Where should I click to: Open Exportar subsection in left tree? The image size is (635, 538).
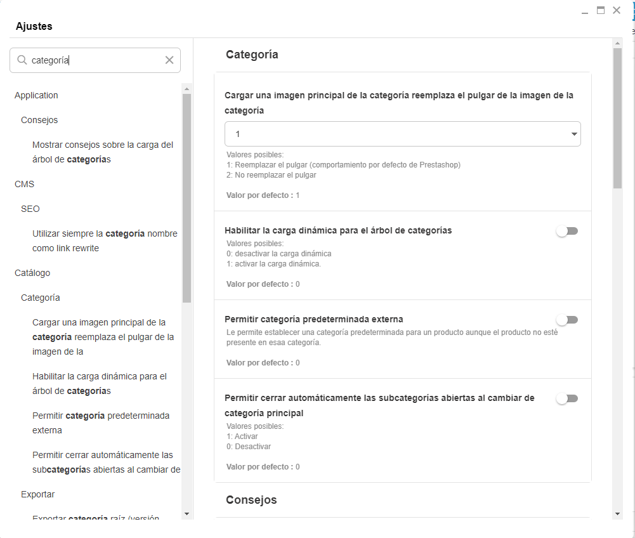(38, 494)
